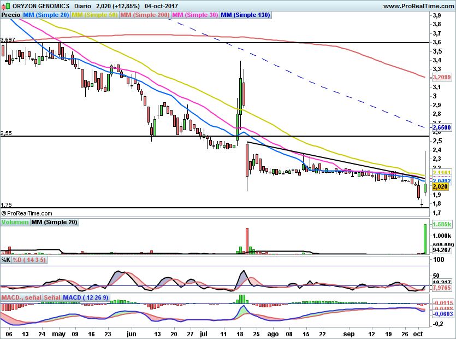This screenshot has height=339, width=456.
Task: Click the www.ProRealTime.com link
Action: [418, 6]
